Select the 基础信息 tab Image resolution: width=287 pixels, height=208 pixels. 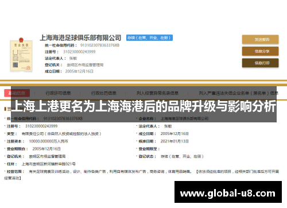[17, 93]
